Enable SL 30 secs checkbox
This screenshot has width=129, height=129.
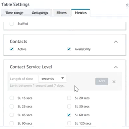pos(69,107)
